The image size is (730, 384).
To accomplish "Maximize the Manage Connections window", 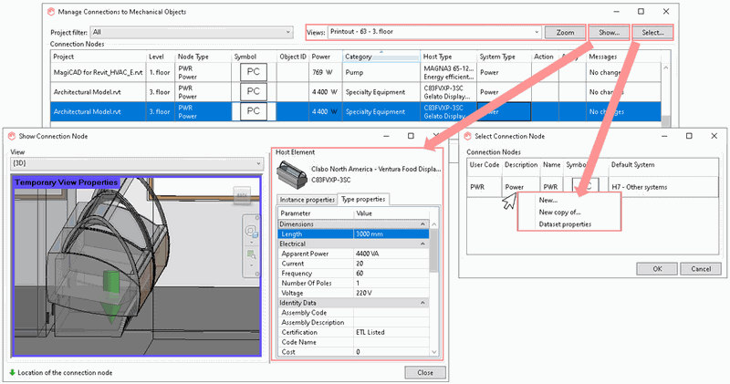I will point(641,11).
